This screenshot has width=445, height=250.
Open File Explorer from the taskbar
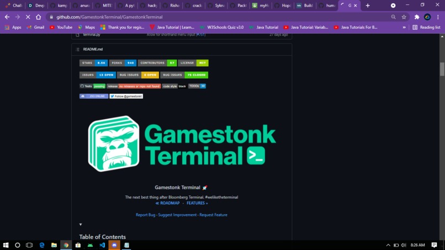point(54,245)
